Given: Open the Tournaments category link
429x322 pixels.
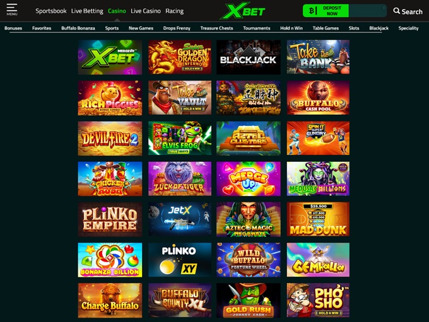Looking at the screenshot, I should [x=257, y=28].
